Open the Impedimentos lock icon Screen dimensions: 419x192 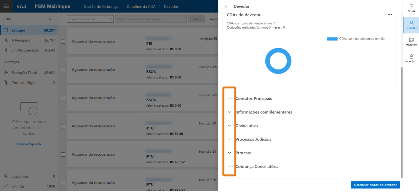(x=411, y=58)
